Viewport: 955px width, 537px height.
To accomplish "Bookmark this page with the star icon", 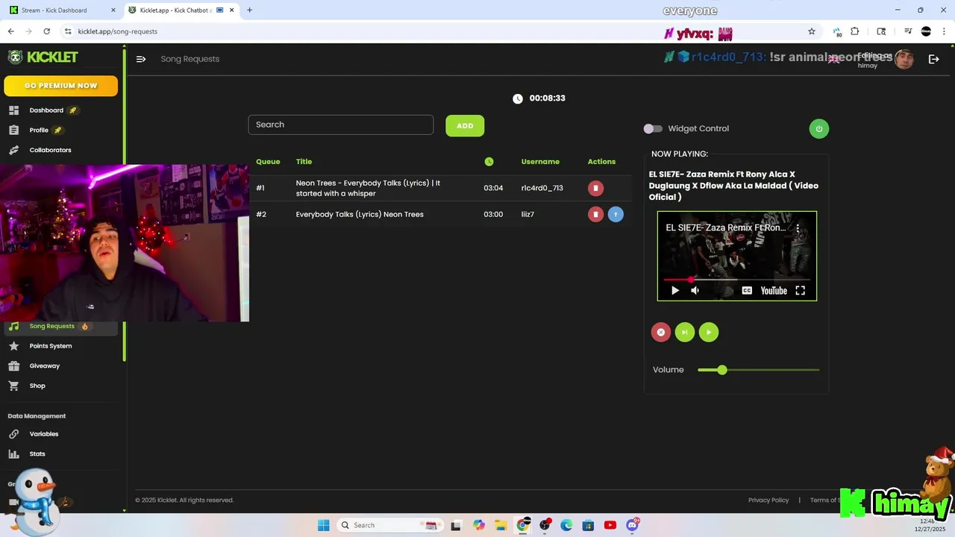I will (812, 31).
